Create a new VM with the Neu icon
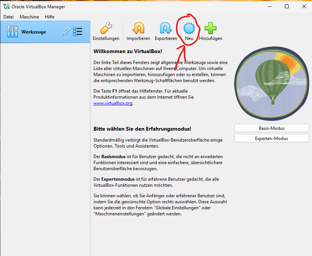This screenshot has width=312, height=256. coord(189,28)
